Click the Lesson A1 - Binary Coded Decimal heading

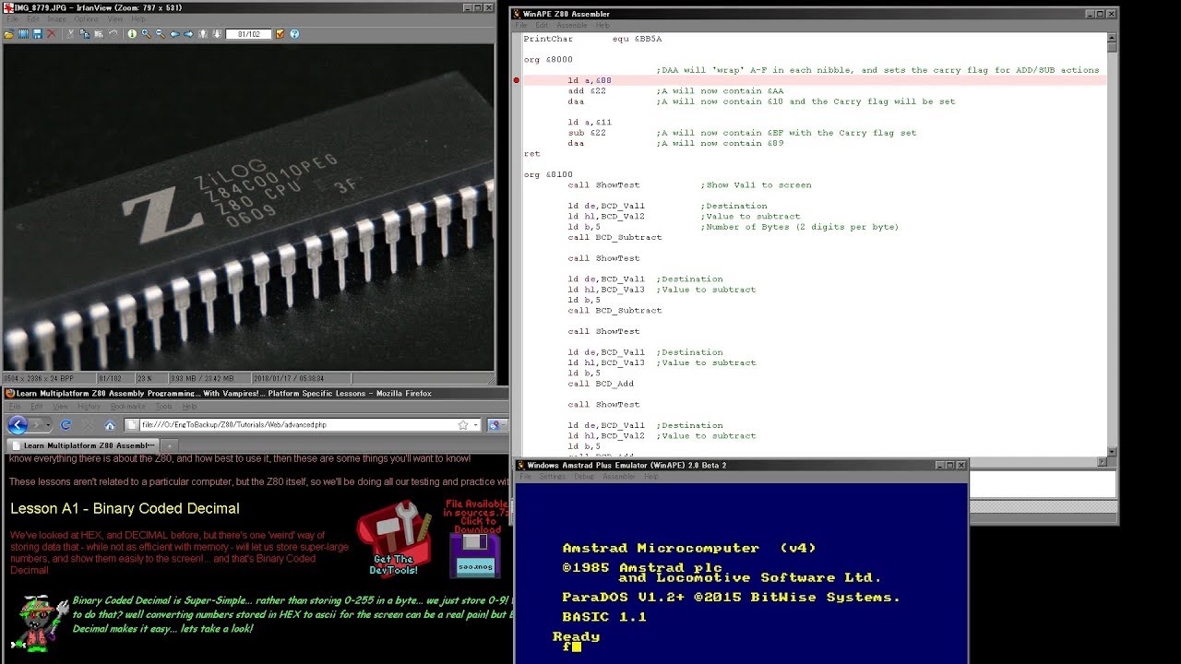click(125, 508)
